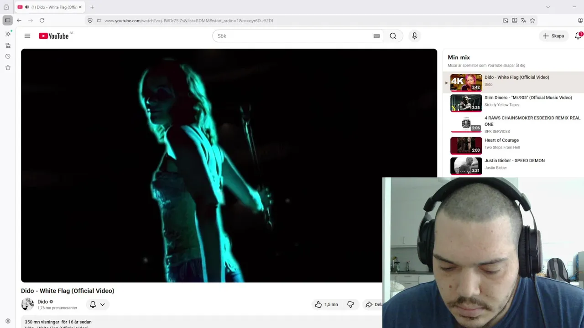The width and height of the screenshot is (584, 328).
Task: Open a new tab with plus button
Action: (92, 7)
